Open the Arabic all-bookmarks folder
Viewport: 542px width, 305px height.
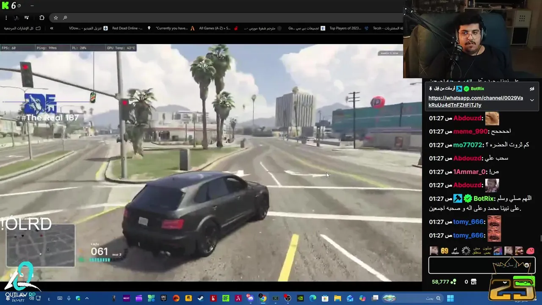pyautogui.click(x=22, y=28)
